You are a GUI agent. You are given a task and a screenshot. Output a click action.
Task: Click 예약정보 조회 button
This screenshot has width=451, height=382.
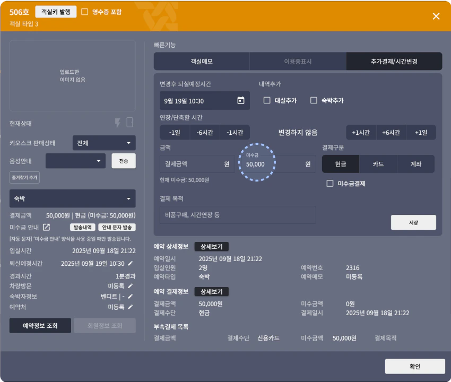[40, 326]
